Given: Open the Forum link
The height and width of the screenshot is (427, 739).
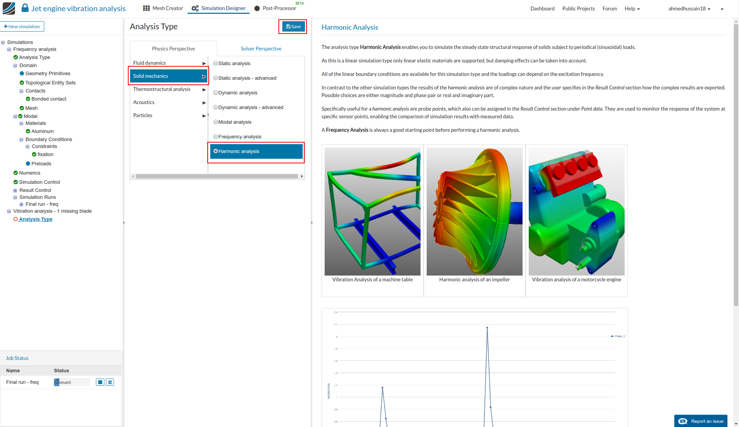Looking at the screenshot, I should [x=610, y=8].
